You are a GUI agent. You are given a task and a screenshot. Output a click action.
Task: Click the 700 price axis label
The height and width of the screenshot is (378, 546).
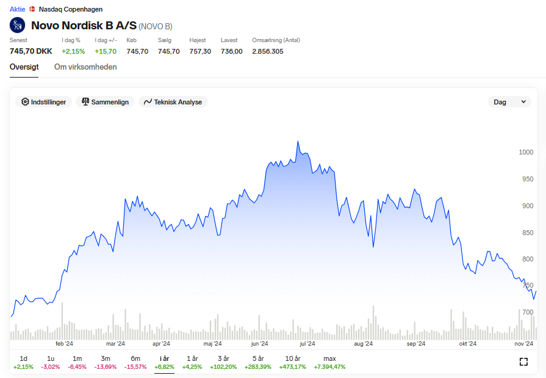[x=528, y=312]
